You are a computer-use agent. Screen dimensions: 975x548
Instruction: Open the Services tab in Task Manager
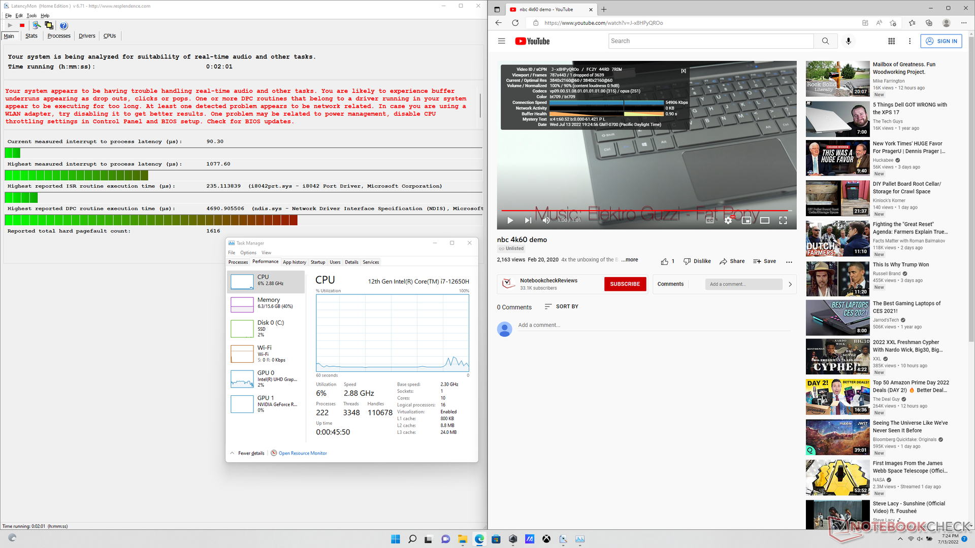tap(371, 262)
